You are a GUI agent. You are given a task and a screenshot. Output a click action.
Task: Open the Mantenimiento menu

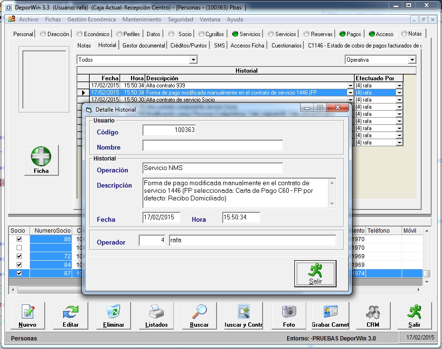coord(142,19)
